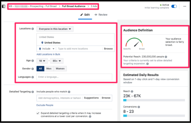Click the info icon beside Conversions estimate
Viewport: 191px width, 123px height.
point(139,107)
